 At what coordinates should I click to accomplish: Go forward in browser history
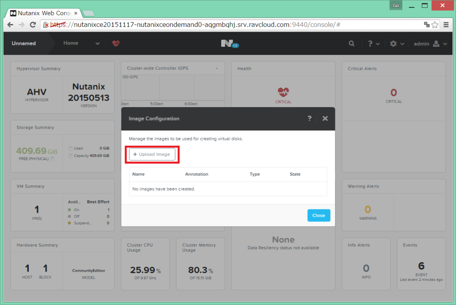pyautogui.click(x=21, y=25)
